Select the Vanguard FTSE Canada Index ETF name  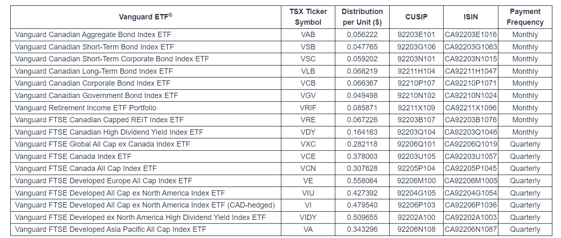coord(73,156)
